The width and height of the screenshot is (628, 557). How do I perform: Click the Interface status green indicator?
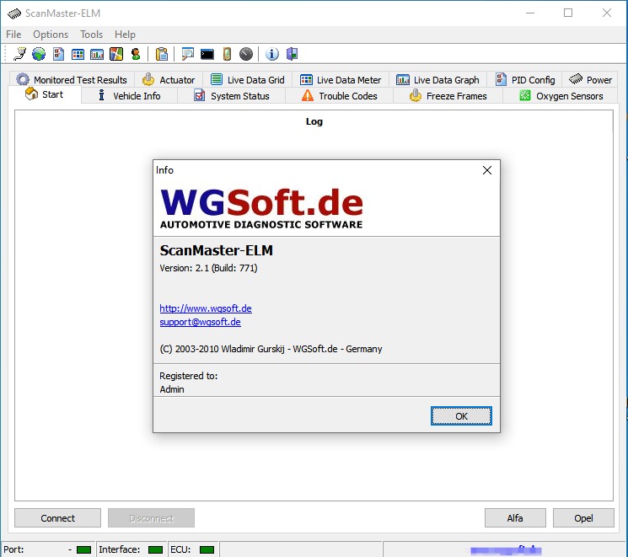pos(155,549)
